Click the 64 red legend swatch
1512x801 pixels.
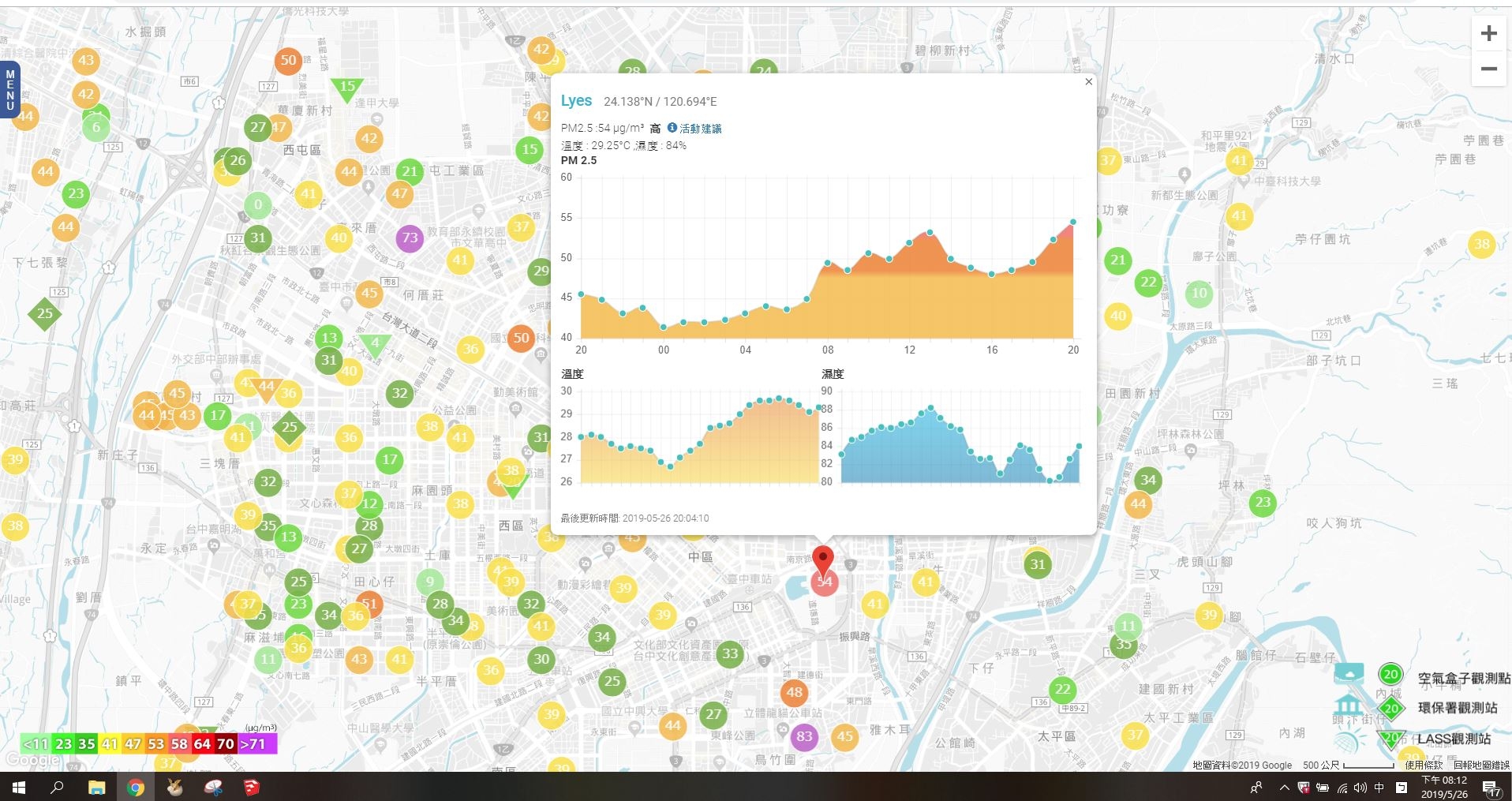pos(203,743)
